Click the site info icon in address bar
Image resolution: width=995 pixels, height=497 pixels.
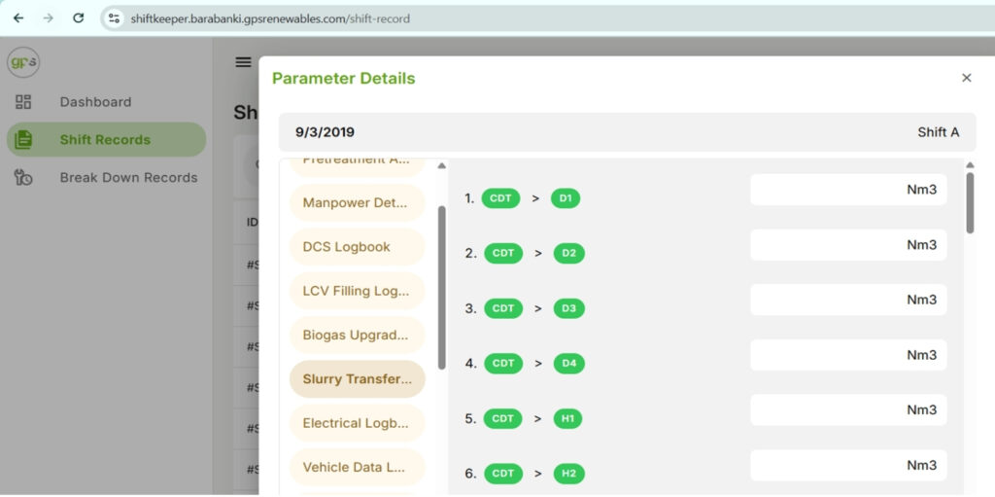pyautogui.click(x=115, y=18)
